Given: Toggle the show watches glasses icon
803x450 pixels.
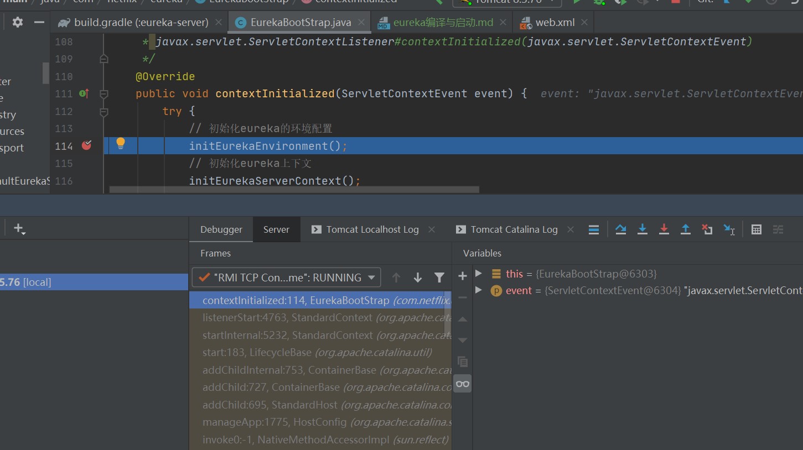Looking at the screenshot, I should click(463, 384).
